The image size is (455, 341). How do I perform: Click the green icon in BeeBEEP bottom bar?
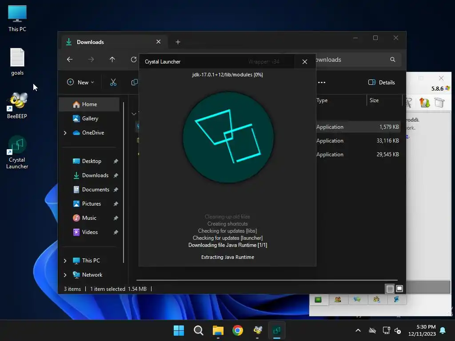click(318, 300)
